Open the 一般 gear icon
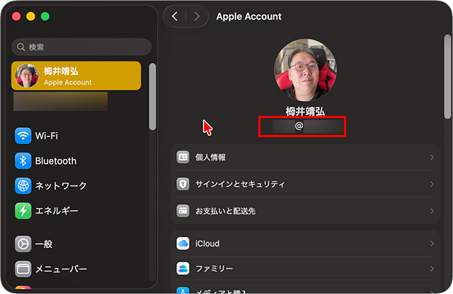Screen dimensions: 453x294 (23, 244)
